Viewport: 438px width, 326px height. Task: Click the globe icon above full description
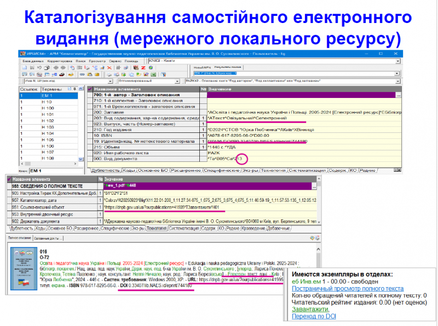pyautogui.click(x=312, y=238)
